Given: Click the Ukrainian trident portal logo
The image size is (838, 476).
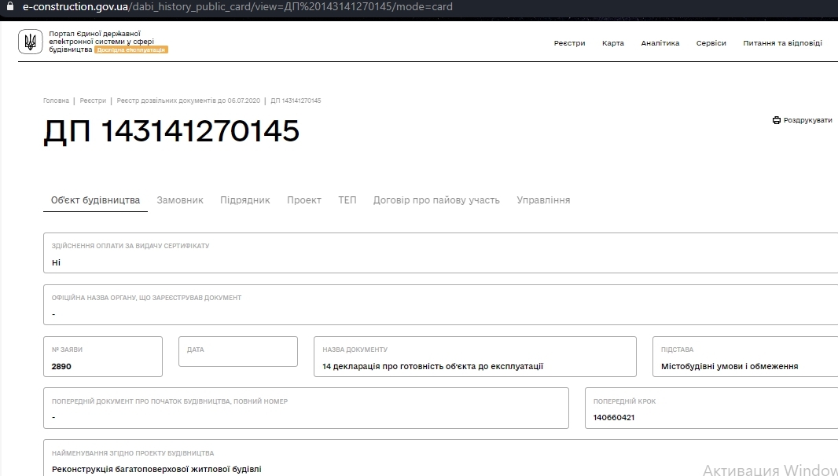Looking at the screenshot, I should pos(31,42).
